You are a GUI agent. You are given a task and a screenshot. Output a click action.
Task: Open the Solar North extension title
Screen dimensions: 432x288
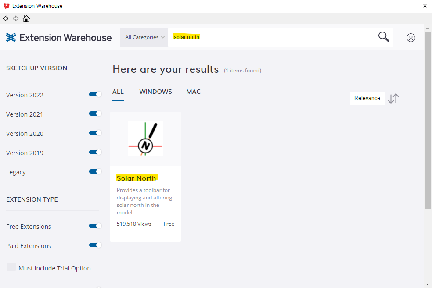pos(137,178)
